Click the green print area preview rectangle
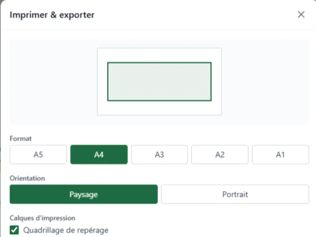The height and width of the screenshot is (237, 316). (x=159, y=81)
